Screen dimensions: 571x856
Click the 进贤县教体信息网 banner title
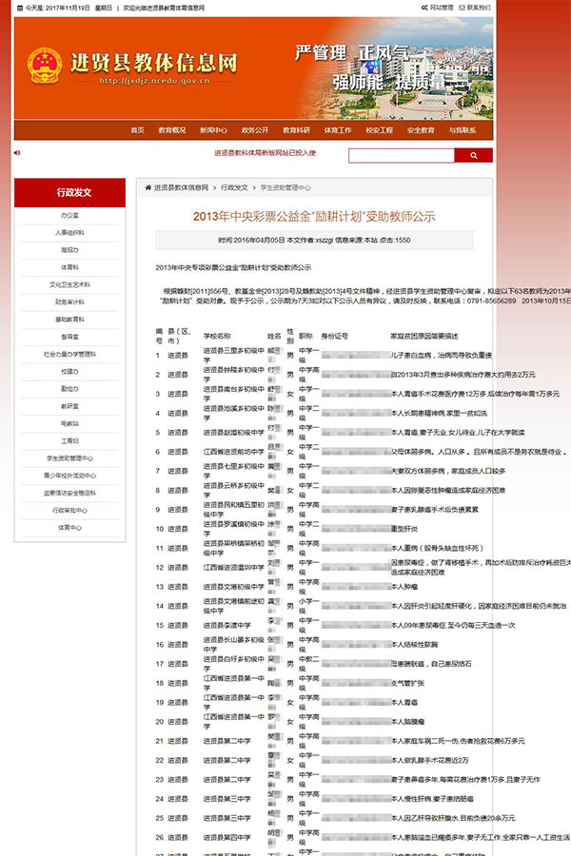153,63
